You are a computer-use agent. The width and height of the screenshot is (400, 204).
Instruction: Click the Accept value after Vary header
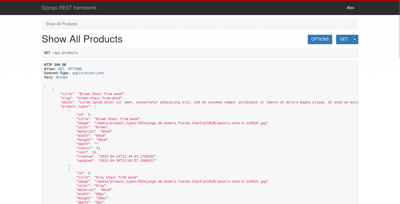[x=62, y=77]
